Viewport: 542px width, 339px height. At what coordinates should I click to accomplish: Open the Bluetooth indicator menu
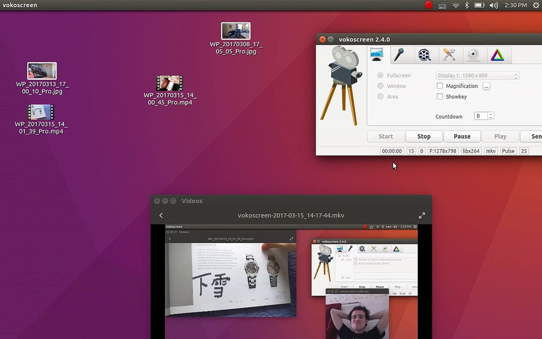pos(467,5)
